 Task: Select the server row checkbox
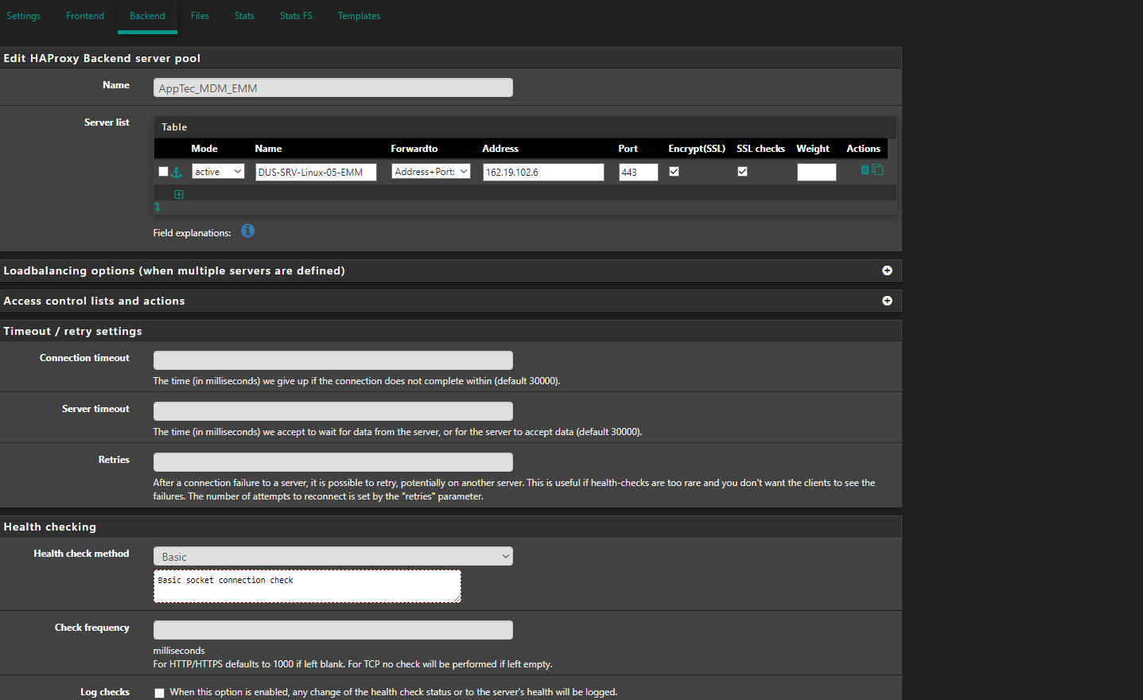163,172
